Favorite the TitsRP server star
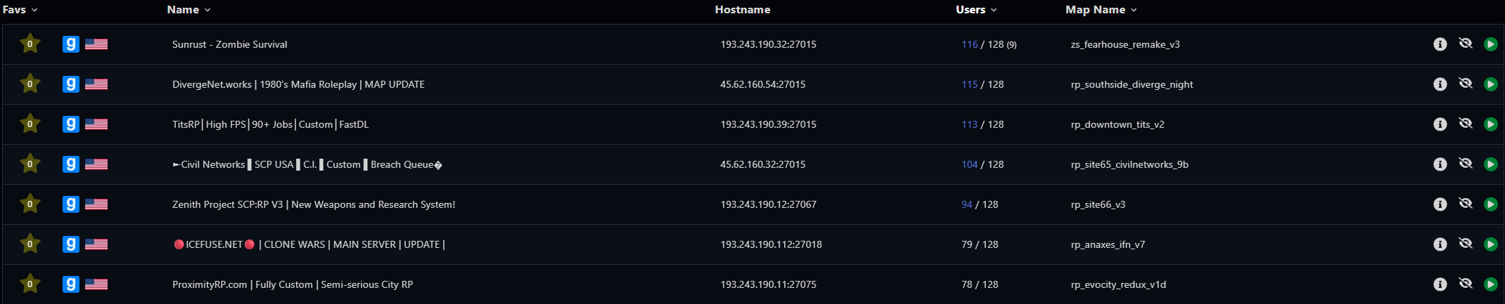 (30, 124)
